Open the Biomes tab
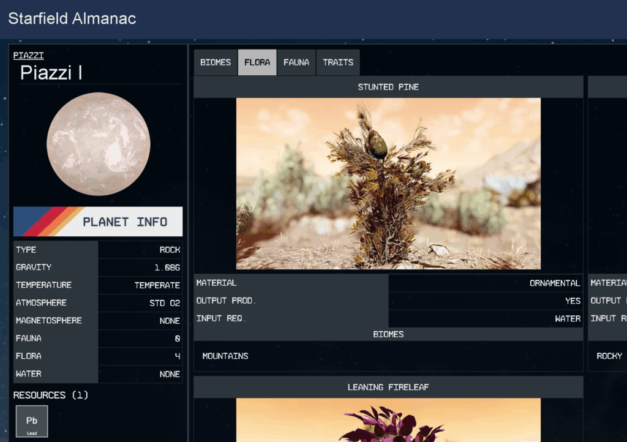The height and width of the screenshot is (442, 627). pos(216,62)
